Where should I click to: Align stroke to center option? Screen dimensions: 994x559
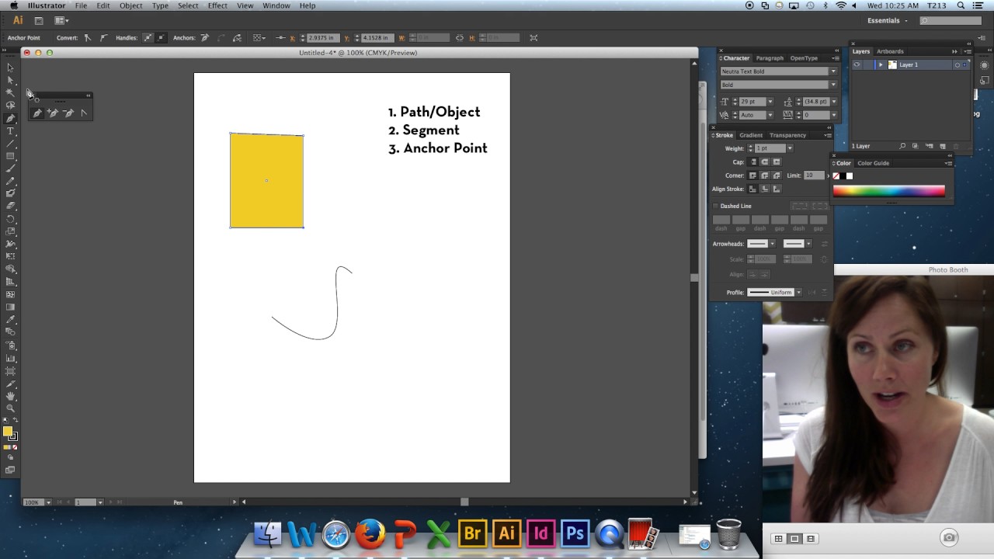click(753, 189)
